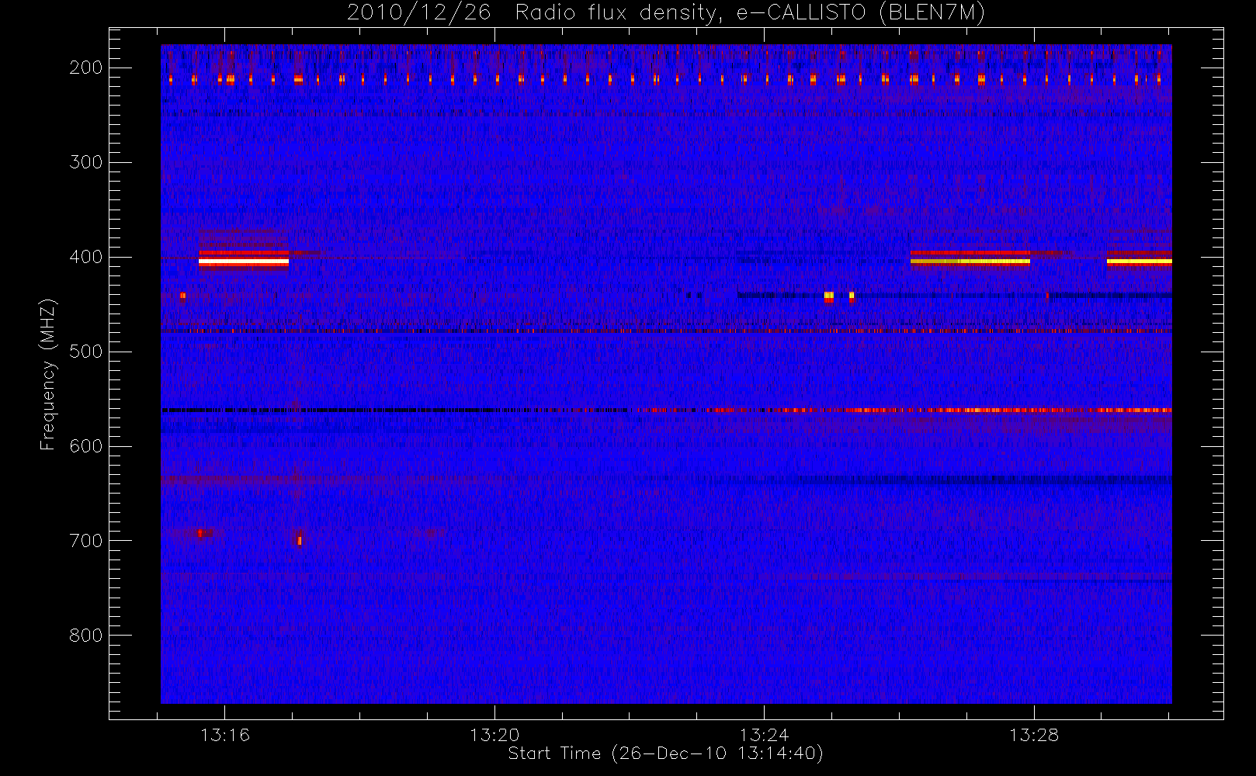Click the 'Frequency (MHZ)' axis label
Viewport: 1256px width, 776px height.
click(48, 375)
